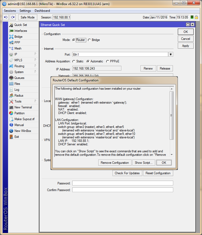Viewport: 202px width, 235px height.
Task: Open the Dashboard menu
Action: coord(42,11)
